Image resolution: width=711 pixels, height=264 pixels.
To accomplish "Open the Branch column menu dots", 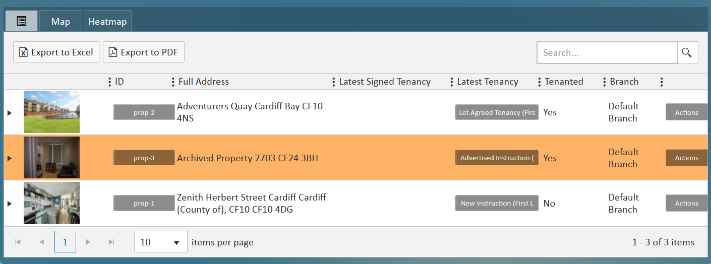I will (x=605, y=82).
